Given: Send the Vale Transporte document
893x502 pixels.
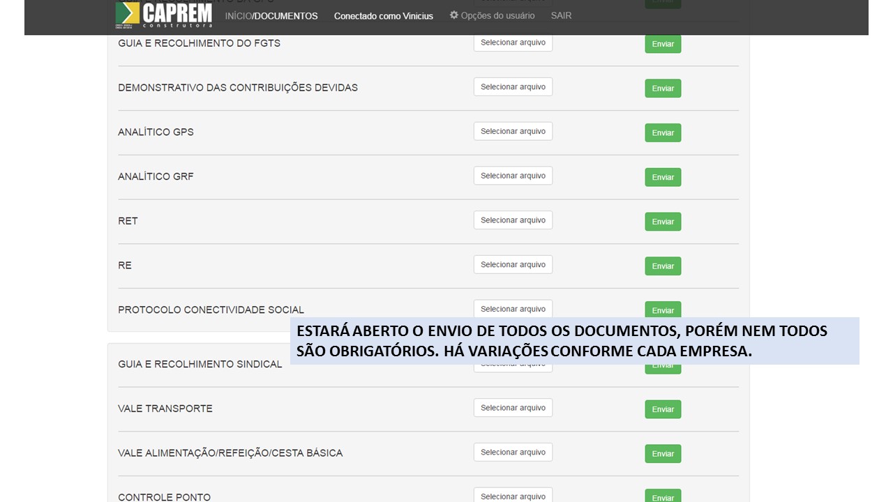Looking at the screenshot, I should [x=663, y=409].
